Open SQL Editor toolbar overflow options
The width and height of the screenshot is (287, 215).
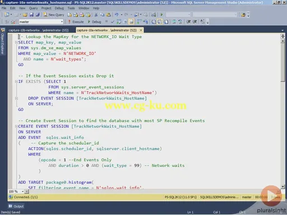click(207, 22)
